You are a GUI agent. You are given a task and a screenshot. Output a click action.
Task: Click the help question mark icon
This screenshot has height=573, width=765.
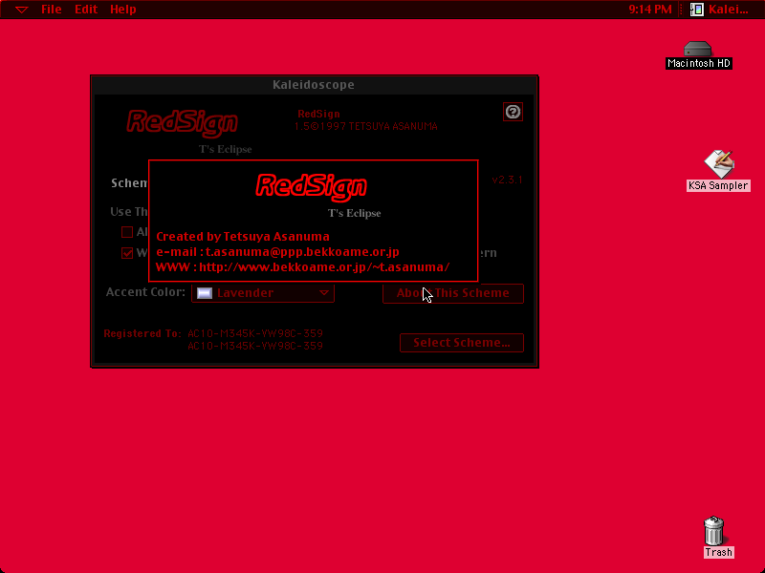[x=513, y=112]
